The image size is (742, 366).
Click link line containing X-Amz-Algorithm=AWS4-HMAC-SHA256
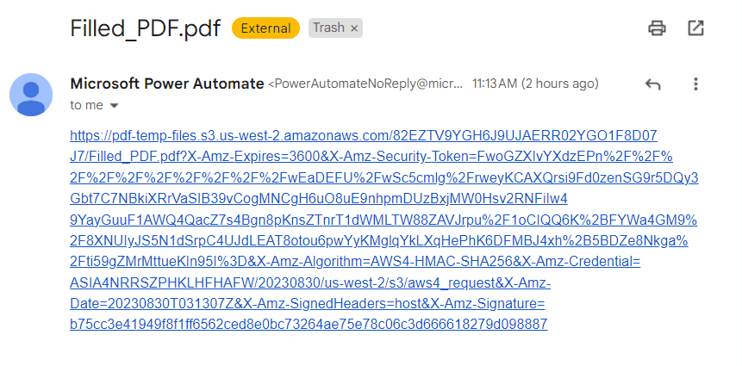tap(353, 262)
